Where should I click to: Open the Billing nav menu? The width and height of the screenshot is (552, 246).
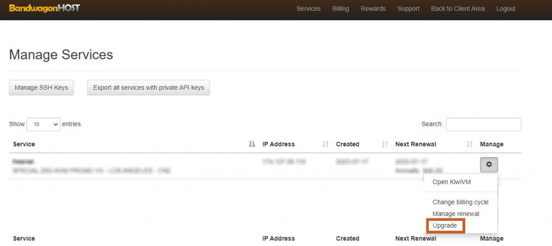[341, 9]
